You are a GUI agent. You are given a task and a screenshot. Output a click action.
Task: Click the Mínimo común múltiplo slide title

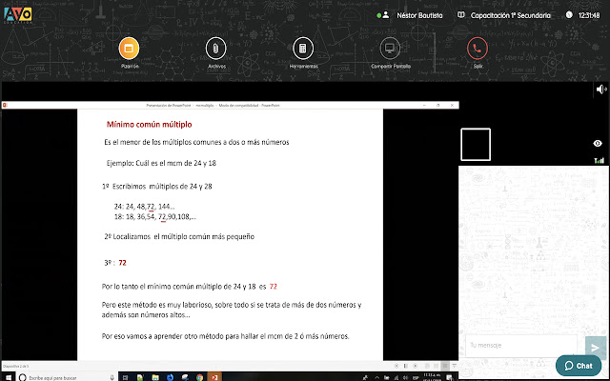click(149, 125)
